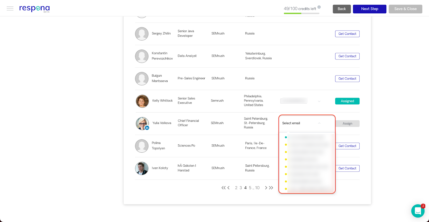Viewport: 429px width, 222px height.
Task: Open the chat support widget
Action: point(418,211)
